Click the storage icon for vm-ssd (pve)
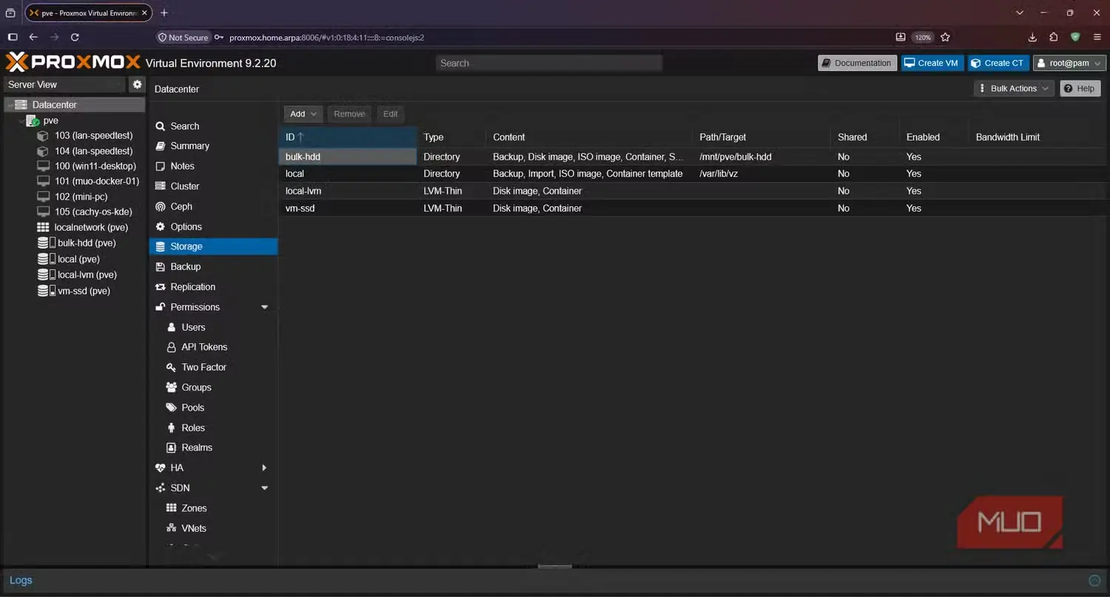 click(46, 291)
